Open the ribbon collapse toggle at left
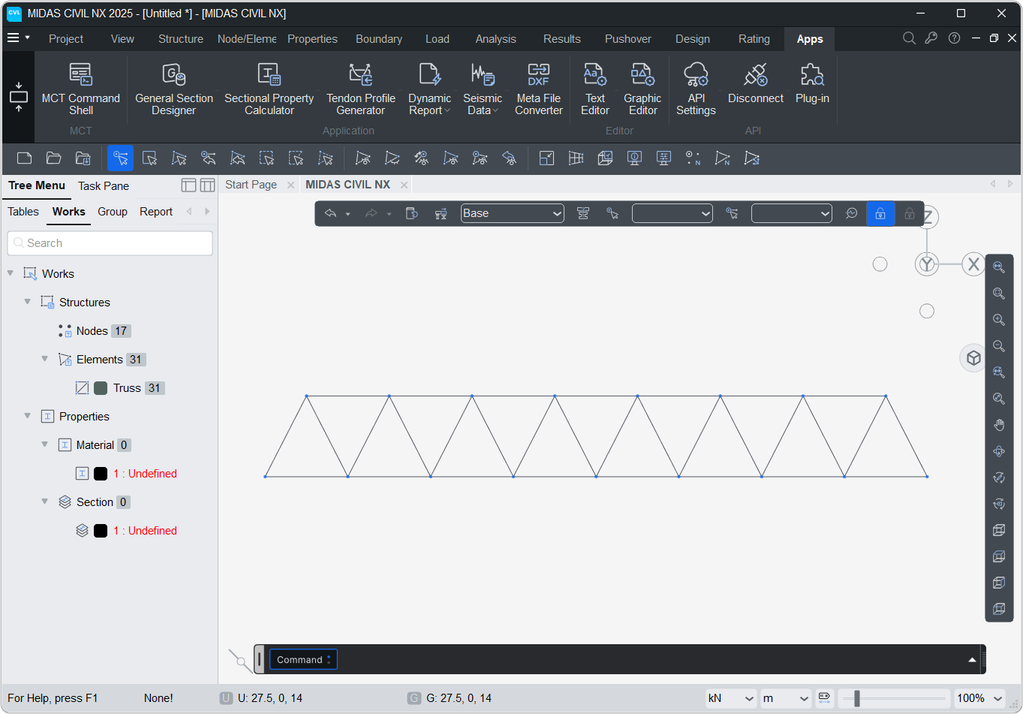This screenshot has height=714, width=1023. coord(19,97)
